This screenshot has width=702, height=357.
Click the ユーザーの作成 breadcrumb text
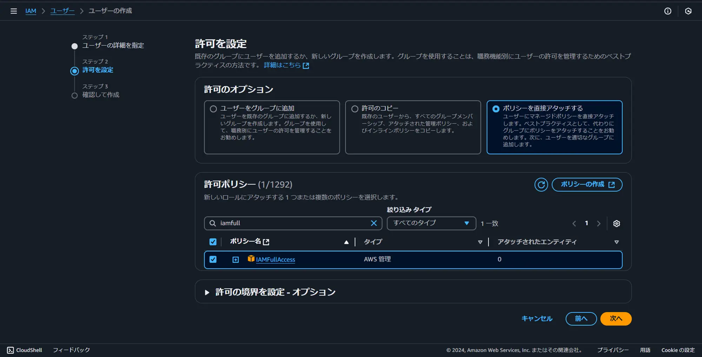click(x=110, y=11)
